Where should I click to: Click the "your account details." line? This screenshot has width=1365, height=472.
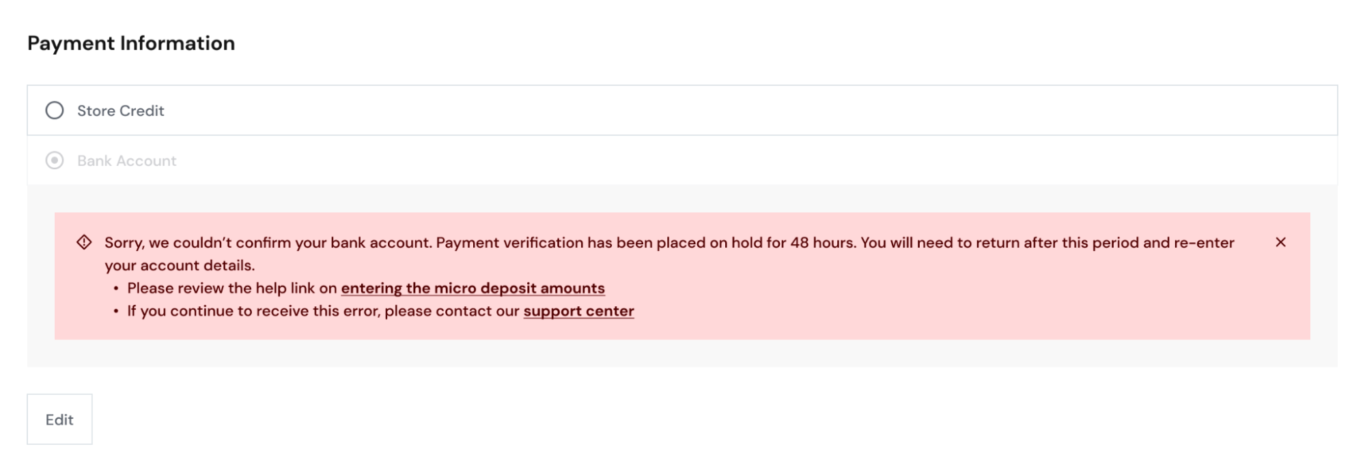tap(180, 265)
